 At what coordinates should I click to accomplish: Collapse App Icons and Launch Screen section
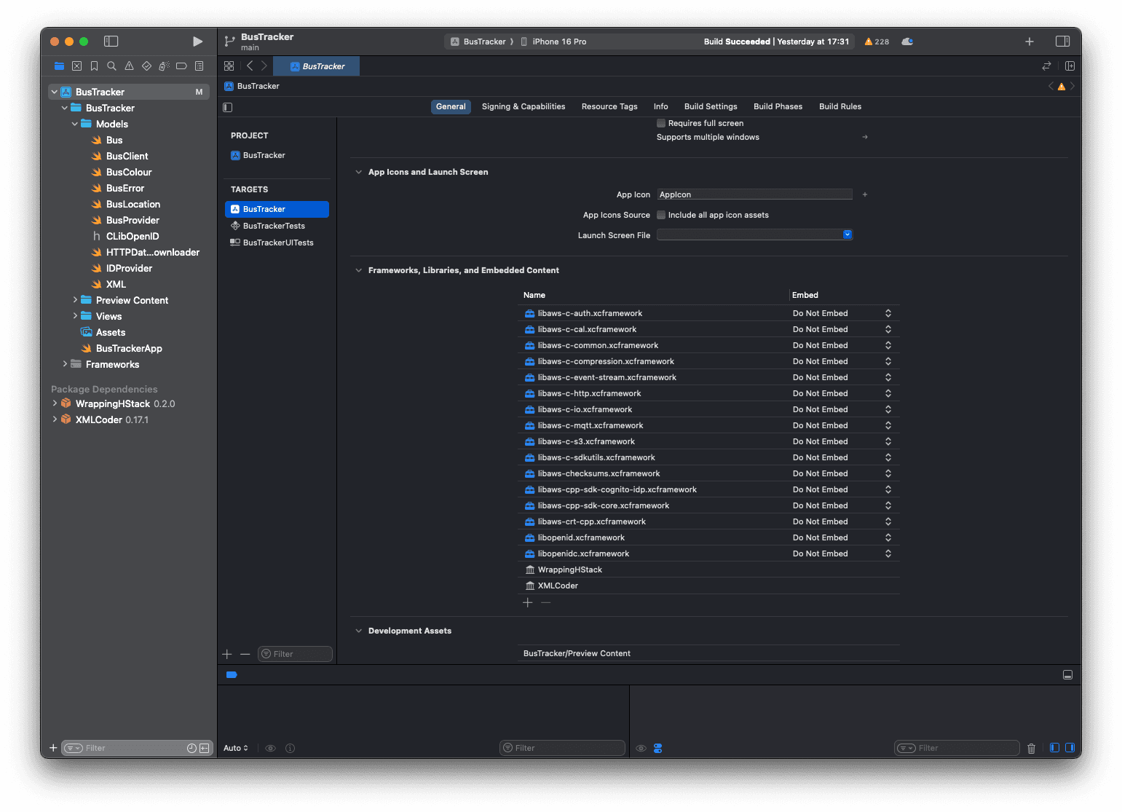(x=358, y=172)
